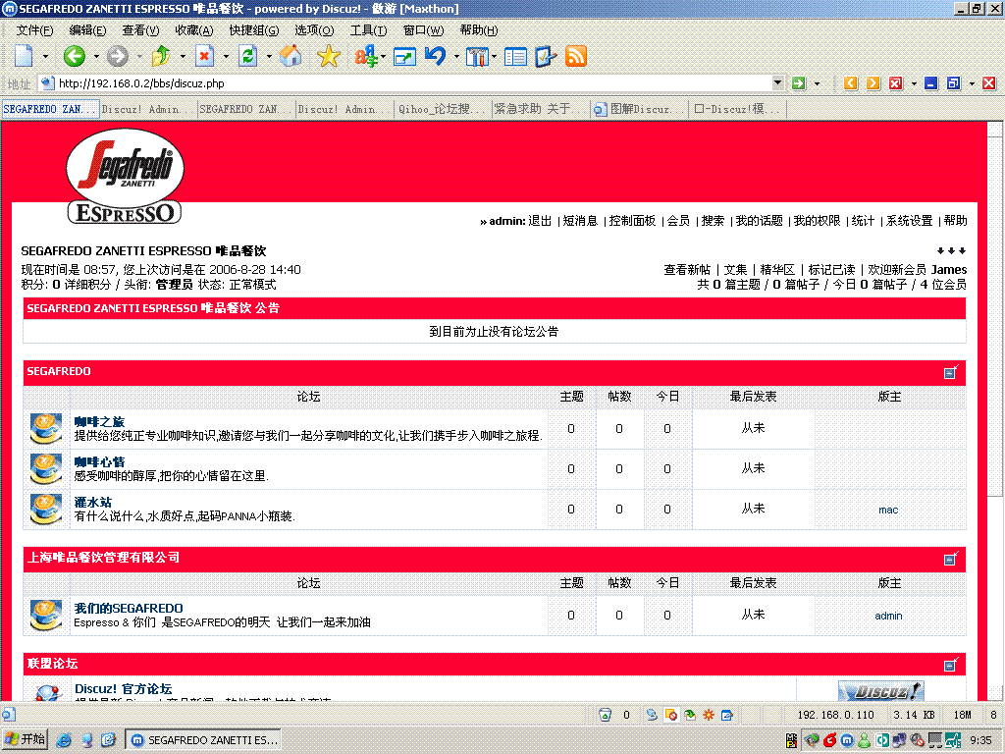The image size is (1005, 754).
Task: Click the 灌水站 forum cup icon
Action: coord(45,510)
